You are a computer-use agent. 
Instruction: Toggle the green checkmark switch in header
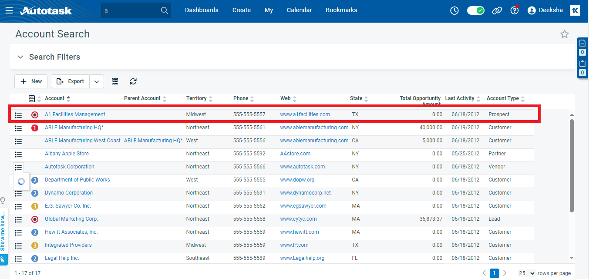point(476,10)
